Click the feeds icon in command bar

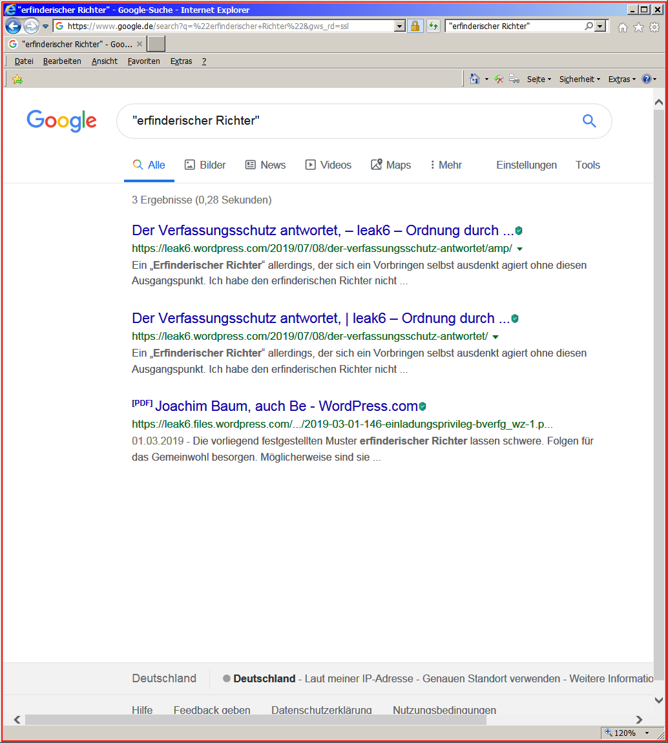click(498, 79)
